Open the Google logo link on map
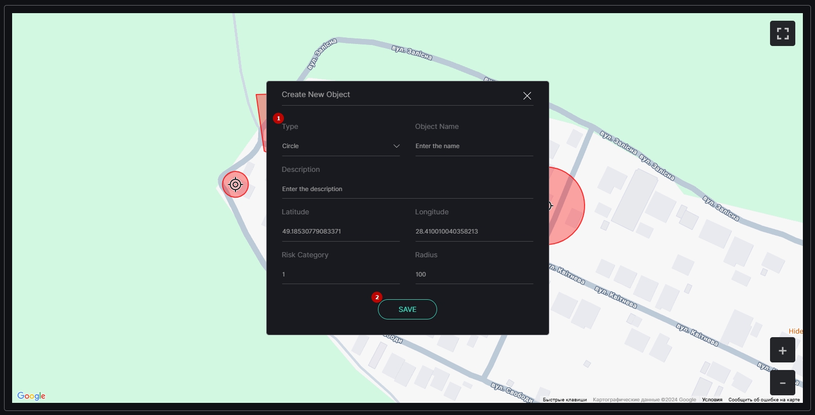The width and height of the screenshot is (815, 415). point(31,396)
